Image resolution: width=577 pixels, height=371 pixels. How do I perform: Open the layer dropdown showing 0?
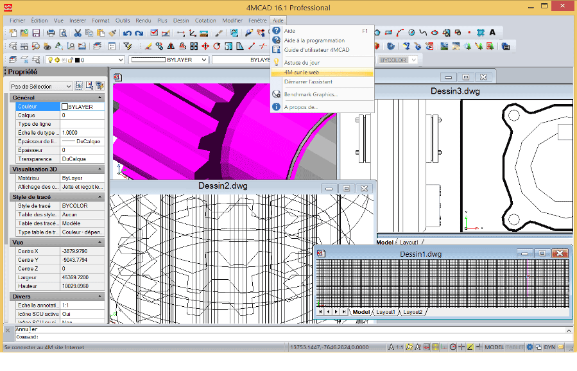pyautogui.click(x=85, y=60)
